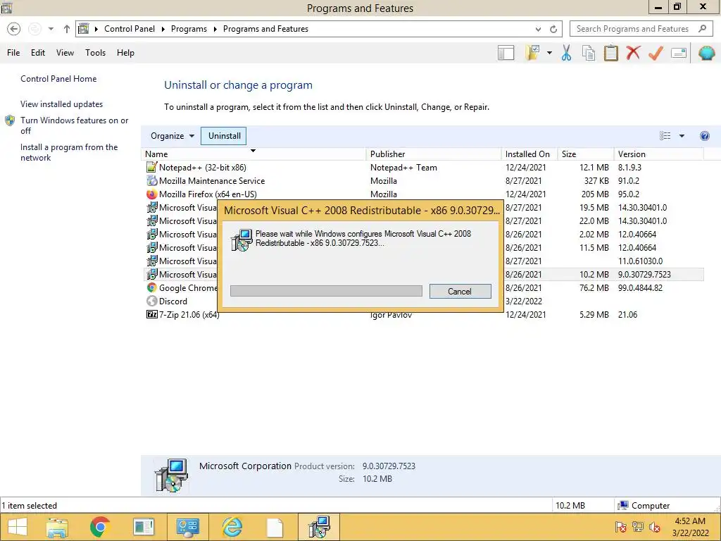Open the File menu
Image resolution: width=721 pixels, height=541 pixels.
pos(13,53)
